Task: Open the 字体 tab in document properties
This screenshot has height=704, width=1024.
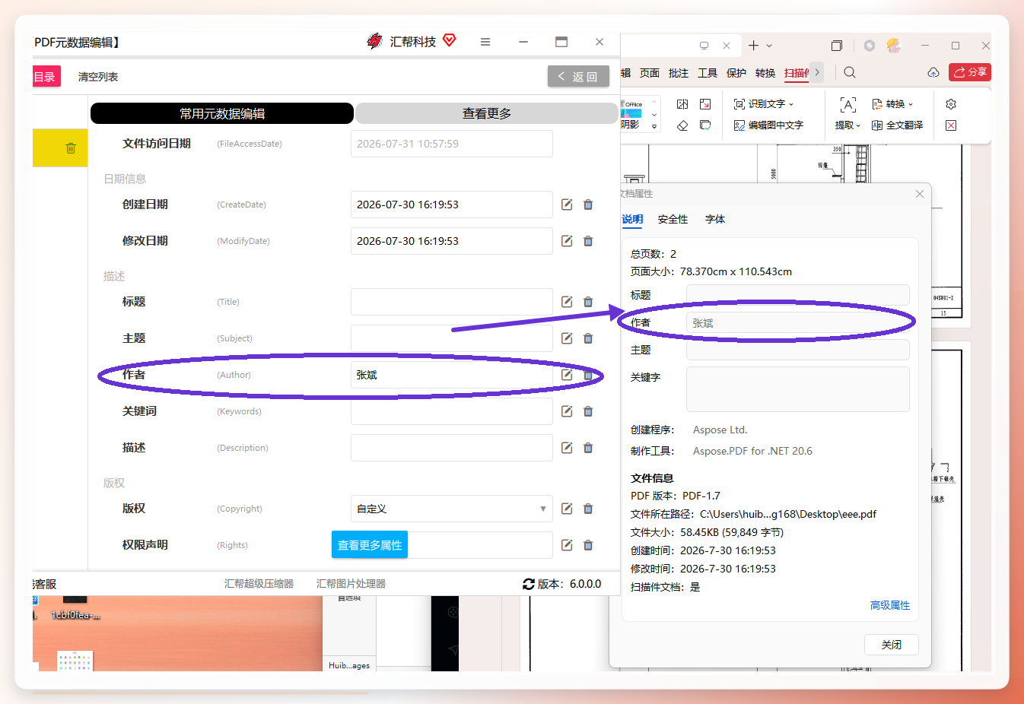Action: (x=715, y=219)
